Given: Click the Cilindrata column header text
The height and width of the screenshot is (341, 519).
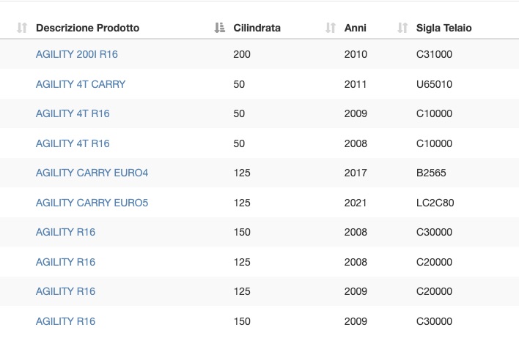Looking at the screenshot, I should [x=257, y=28].
